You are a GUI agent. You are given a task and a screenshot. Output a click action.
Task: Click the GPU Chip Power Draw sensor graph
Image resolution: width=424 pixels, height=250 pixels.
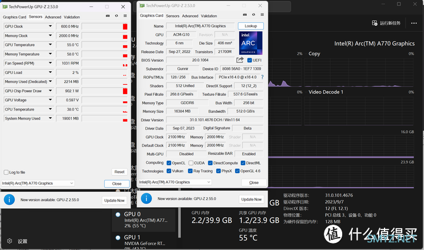tap(105, 91)
